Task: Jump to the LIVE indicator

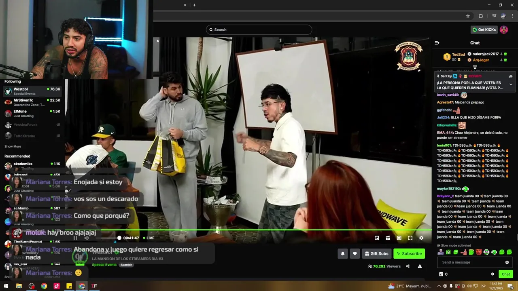Action: tap(149, 238)
